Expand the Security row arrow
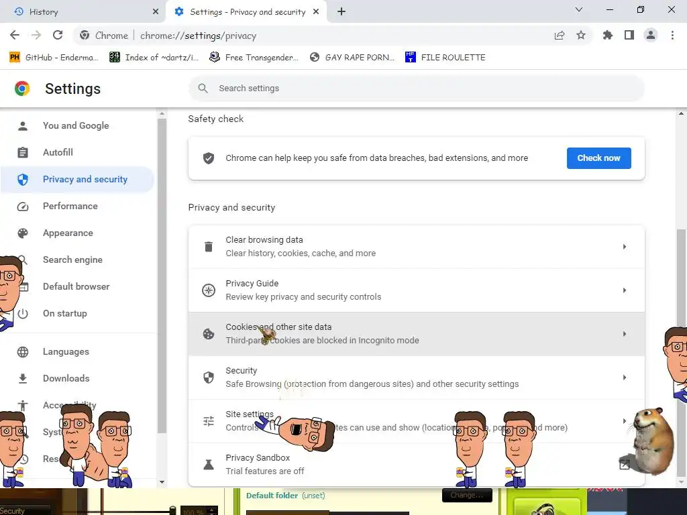687x515 pixels. coord(625,378)
